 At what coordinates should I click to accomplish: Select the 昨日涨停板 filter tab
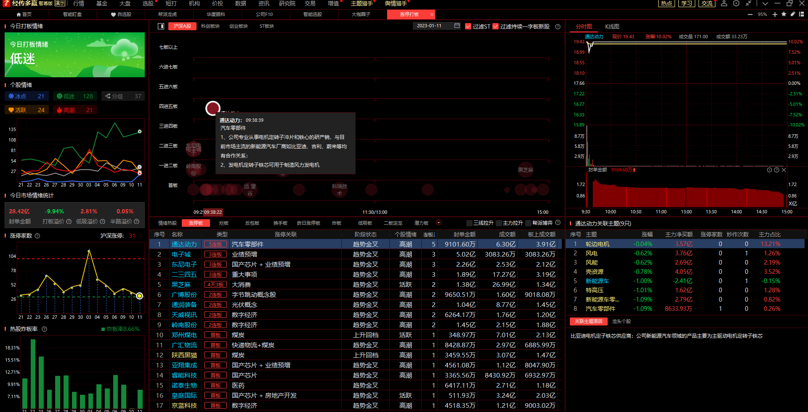point(308,223)
